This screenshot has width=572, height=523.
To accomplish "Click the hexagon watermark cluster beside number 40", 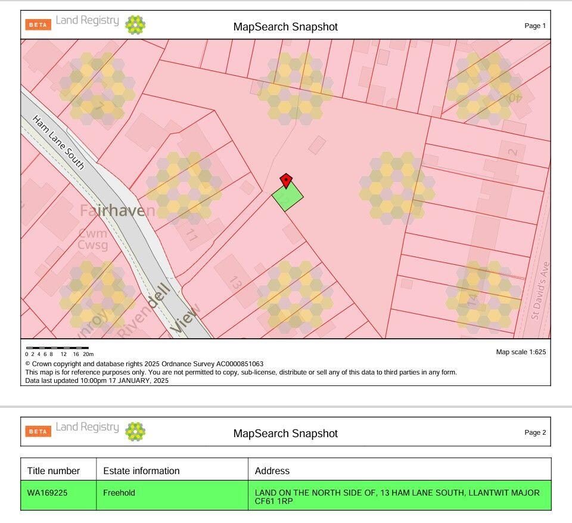I will click(483, 88).
